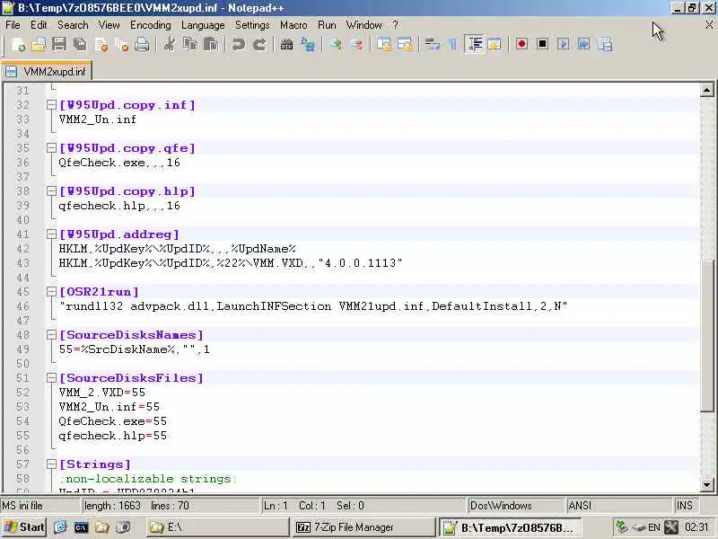Screen dimensions: 718x539
Task: Redo the action with the toolbar arrow
Action: [259, 44]
